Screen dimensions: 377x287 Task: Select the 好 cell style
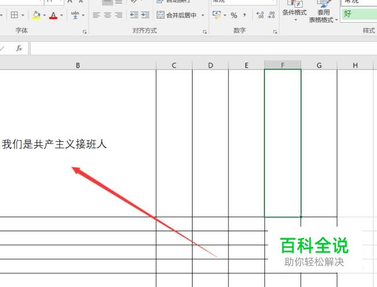[359, 14]
